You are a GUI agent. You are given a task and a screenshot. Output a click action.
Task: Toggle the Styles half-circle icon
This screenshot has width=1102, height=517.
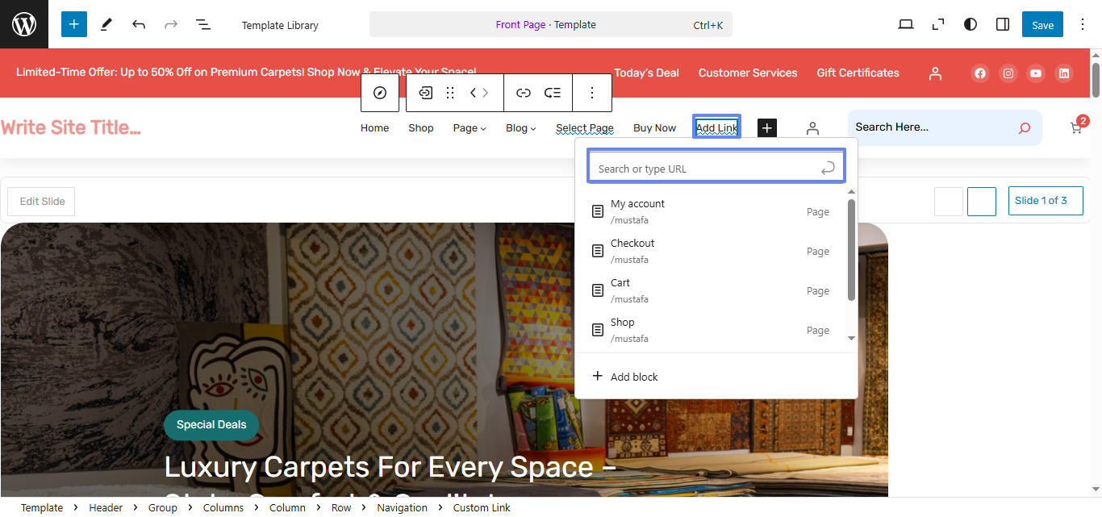[971, 24]
